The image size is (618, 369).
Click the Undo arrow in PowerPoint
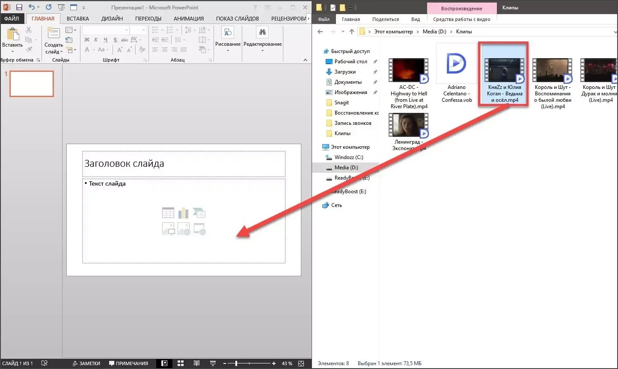(31, 7)
